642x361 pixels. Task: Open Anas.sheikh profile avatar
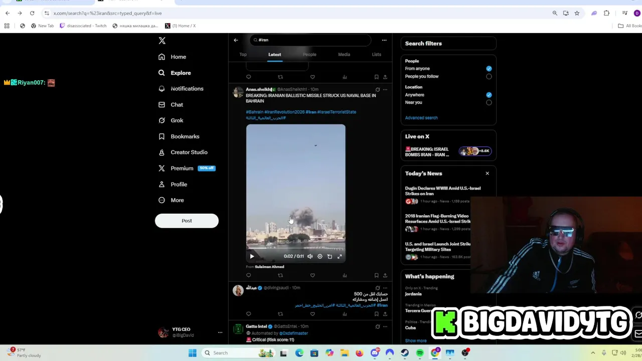pos(238,92)
